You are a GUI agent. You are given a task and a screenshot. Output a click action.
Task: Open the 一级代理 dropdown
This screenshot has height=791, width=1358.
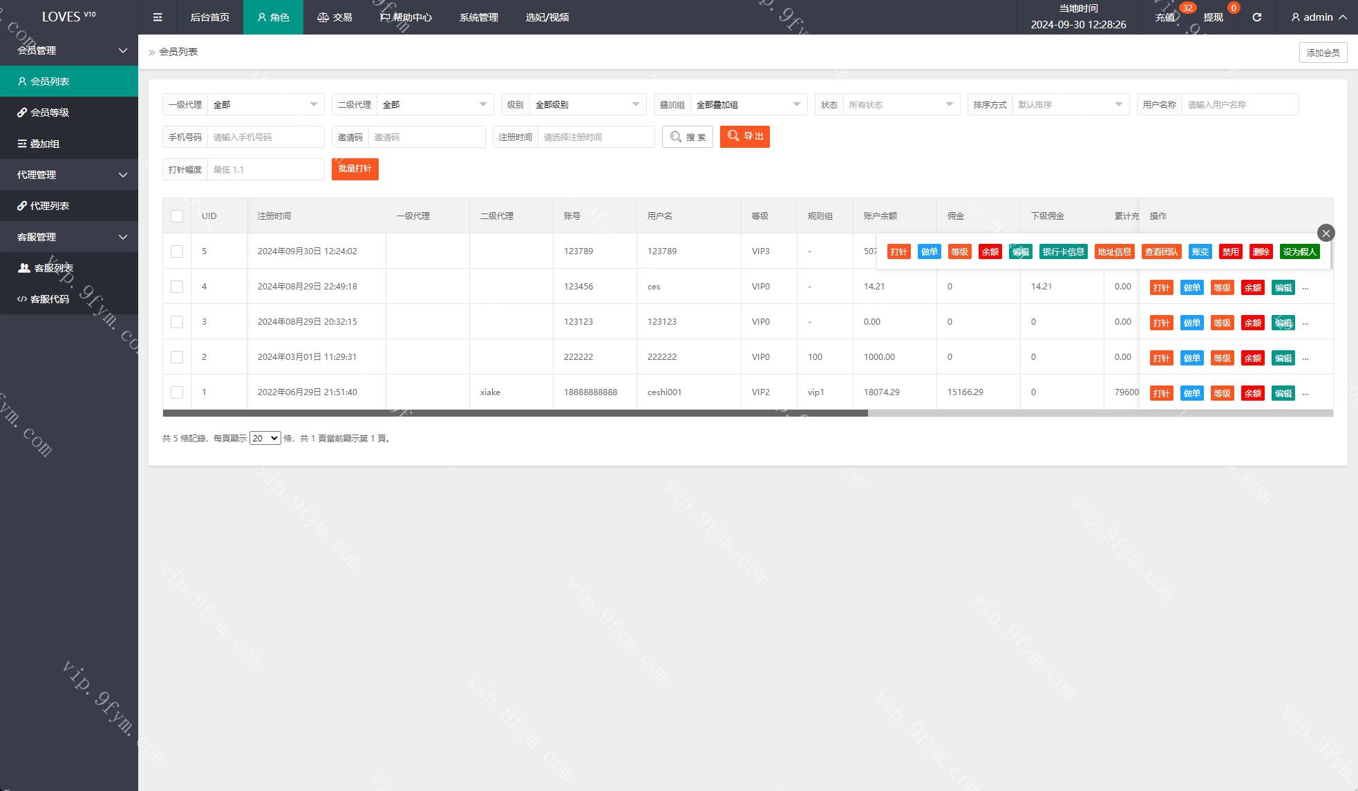coord(265,105)
